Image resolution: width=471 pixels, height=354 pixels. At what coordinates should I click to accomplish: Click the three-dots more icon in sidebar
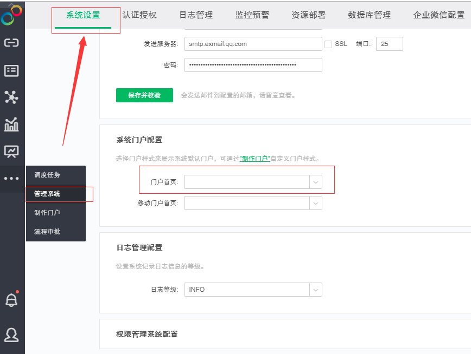(12, 179)
